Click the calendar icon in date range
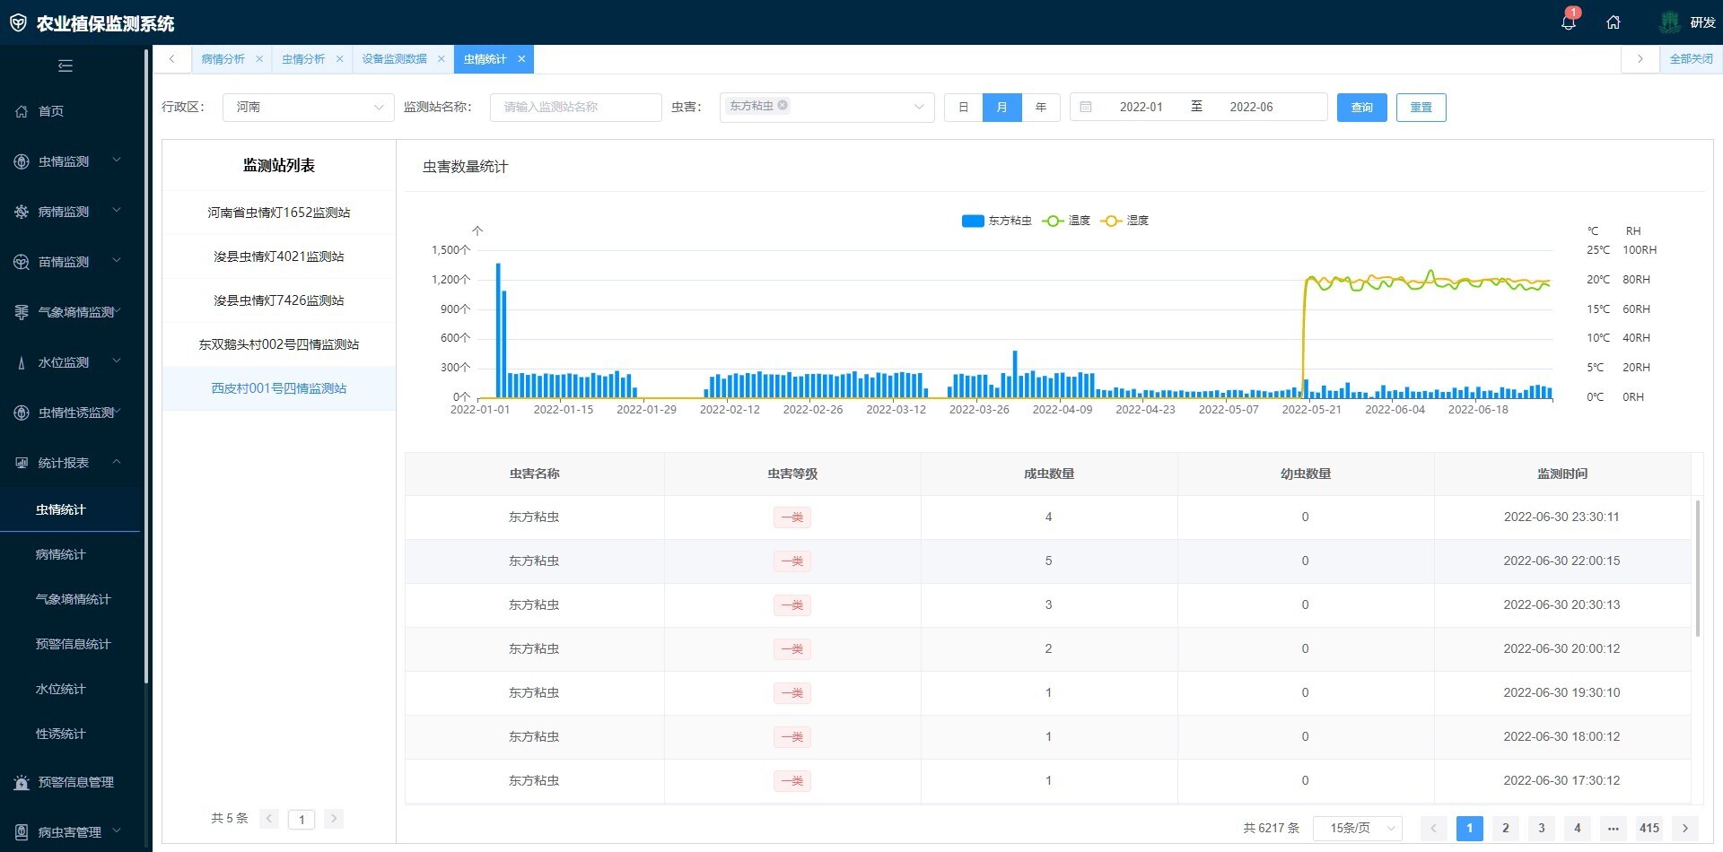The height and width of the screenshot is (852, 1723). coord(1086,107)
